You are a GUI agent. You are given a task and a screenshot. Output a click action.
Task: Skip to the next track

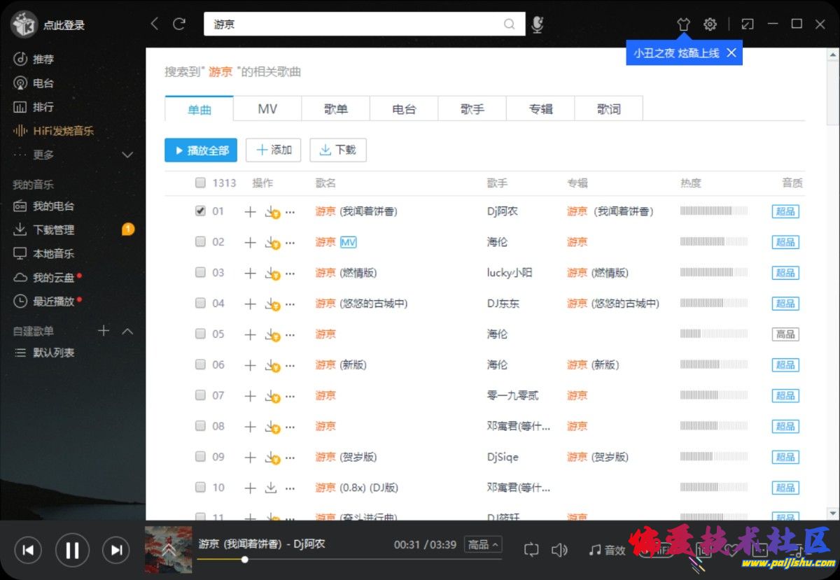pos(116,550)
